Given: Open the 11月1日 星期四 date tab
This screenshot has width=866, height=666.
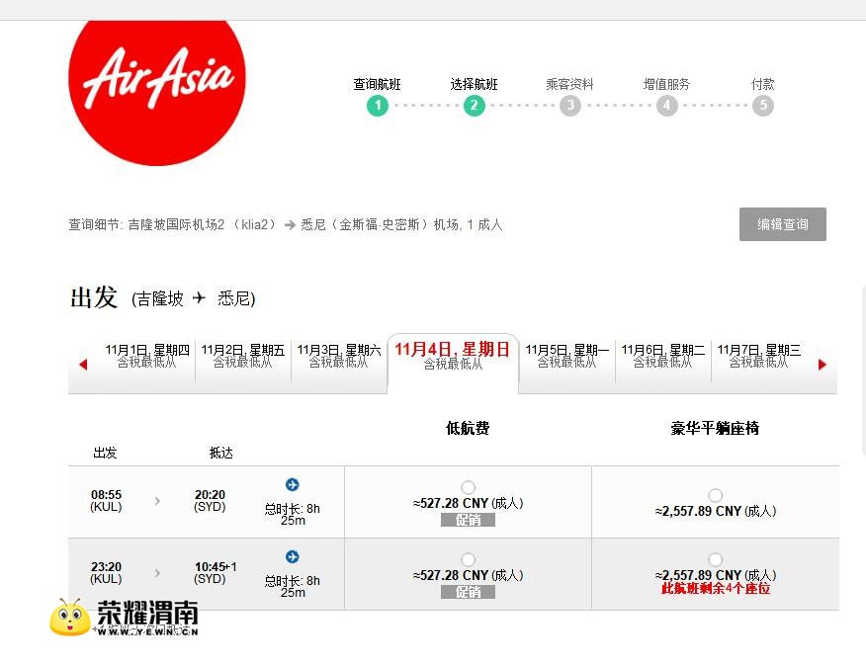Looking at the screenshot, I should 146,357.
